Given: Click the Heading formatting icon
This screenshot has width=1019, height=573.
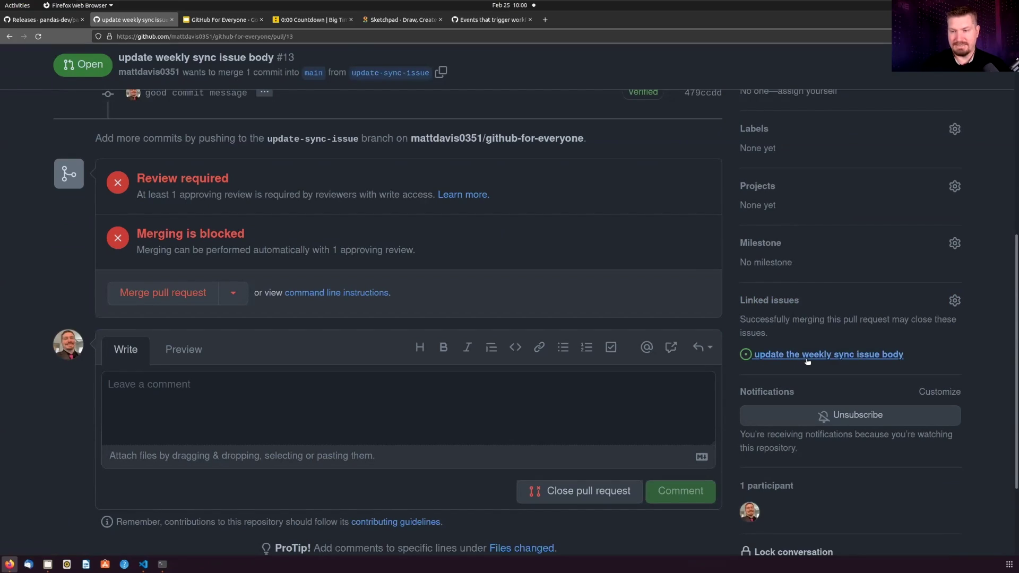Looking at the screenshot, I should point(419,348).
